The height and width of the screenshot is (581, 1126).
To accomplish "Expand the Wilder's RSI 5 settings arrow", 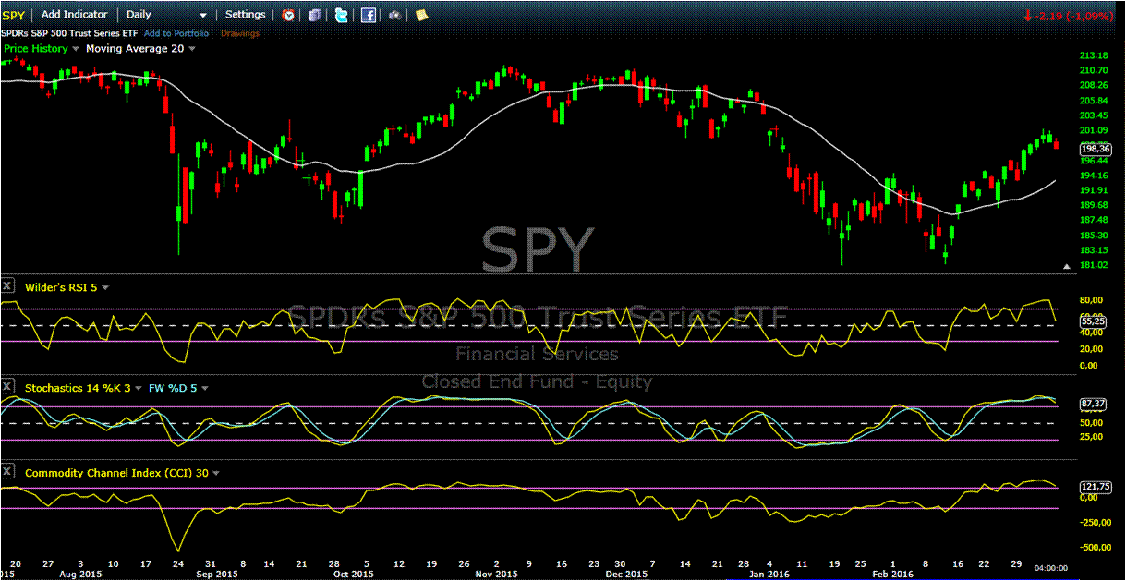I will coord(104,288).
